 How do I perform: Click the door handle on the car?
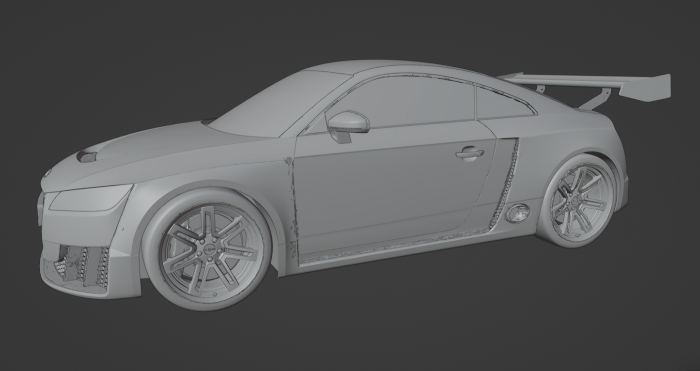[x=469, y=154]
